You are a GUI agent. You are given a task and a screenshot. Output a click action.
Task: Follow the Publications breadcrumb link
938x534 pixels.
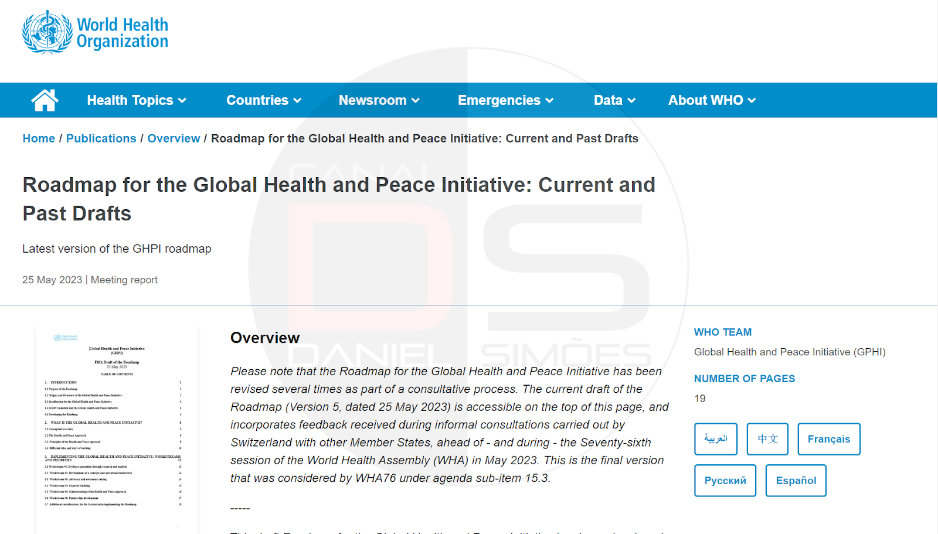[101, 138]
